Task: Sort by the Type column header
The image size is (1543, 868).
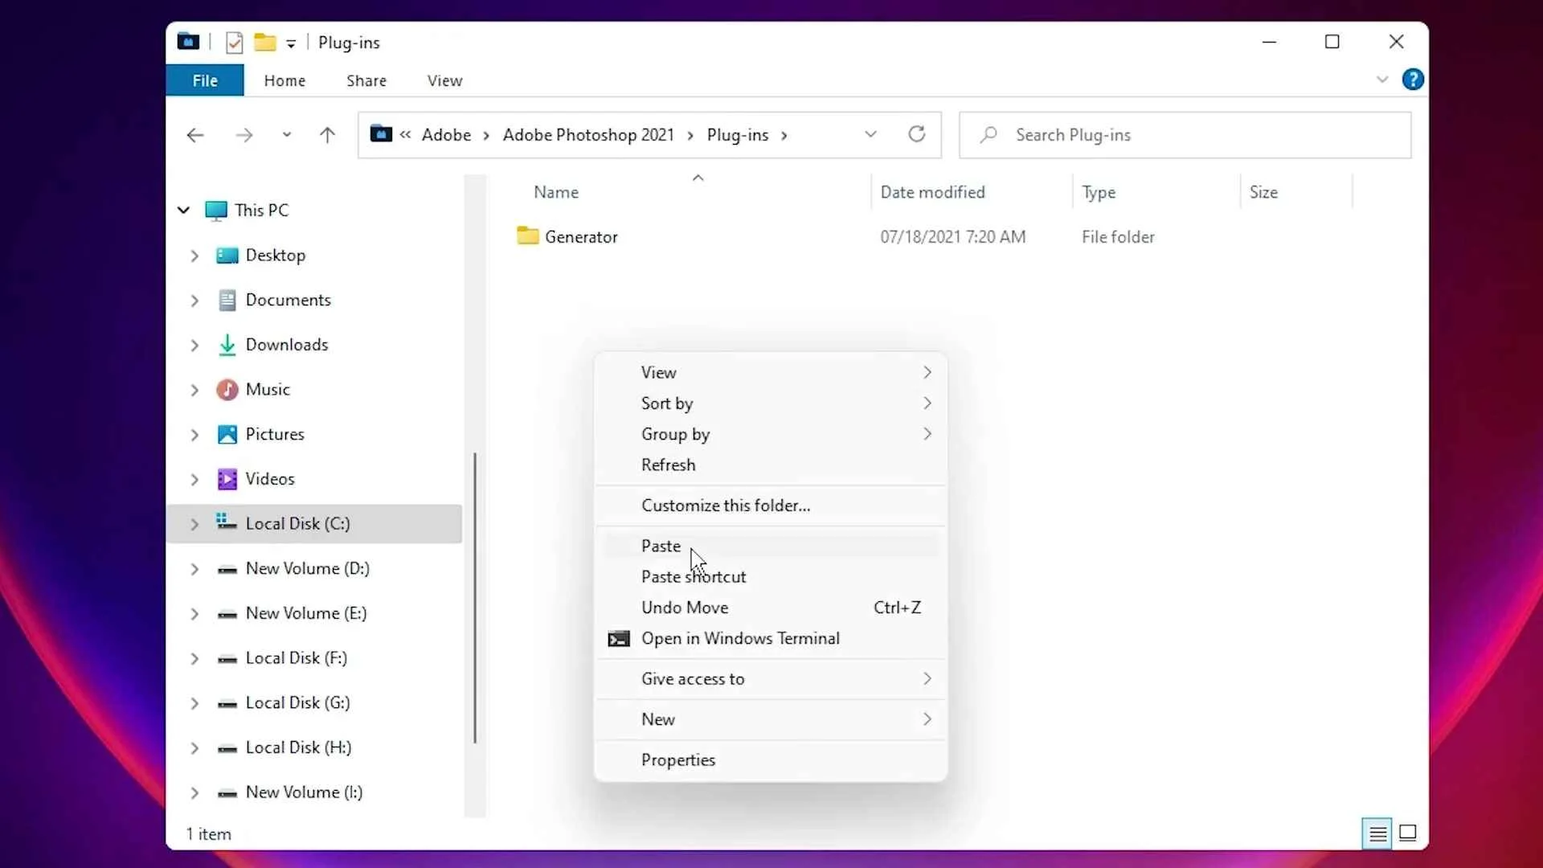Action: click(x=1099, y=192)
